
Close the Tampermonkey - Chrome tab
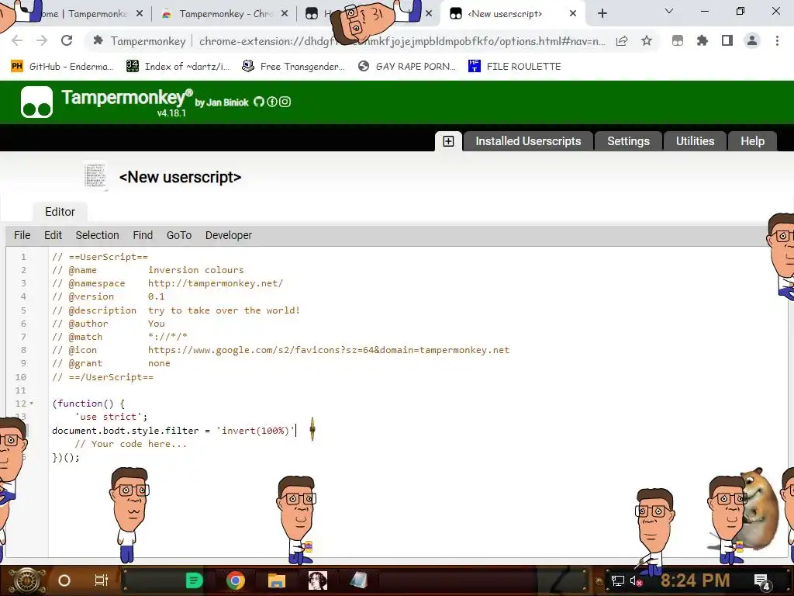[x=285, y=14]
